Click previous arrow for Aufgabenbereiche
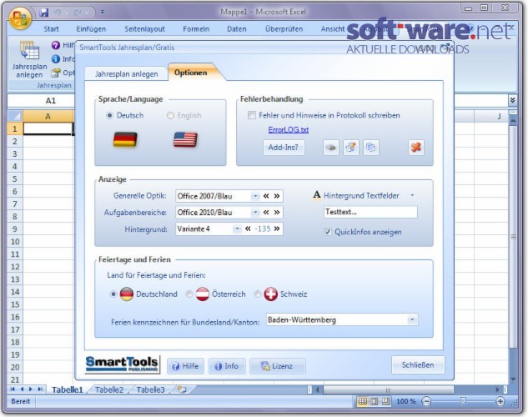 click(266, 213)
